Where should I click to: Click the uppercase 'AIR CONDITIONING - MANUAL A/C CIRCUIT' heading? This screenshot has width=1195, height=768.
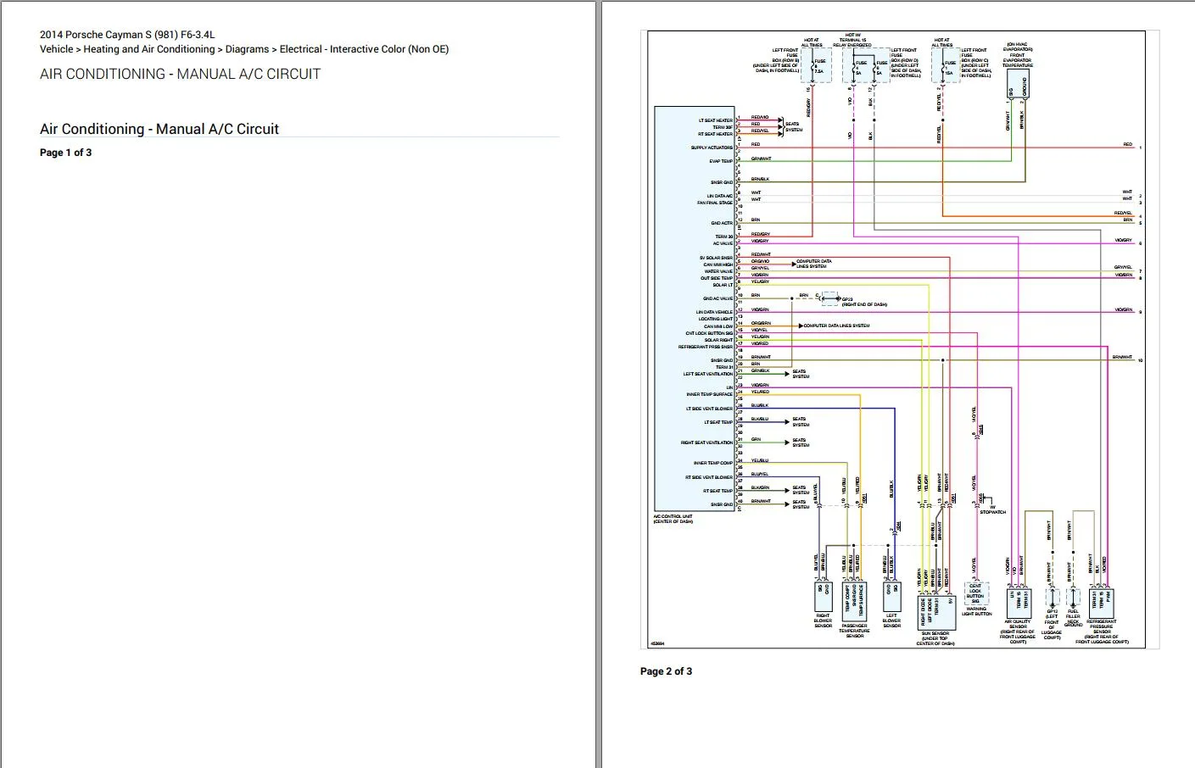coord(180,74)
